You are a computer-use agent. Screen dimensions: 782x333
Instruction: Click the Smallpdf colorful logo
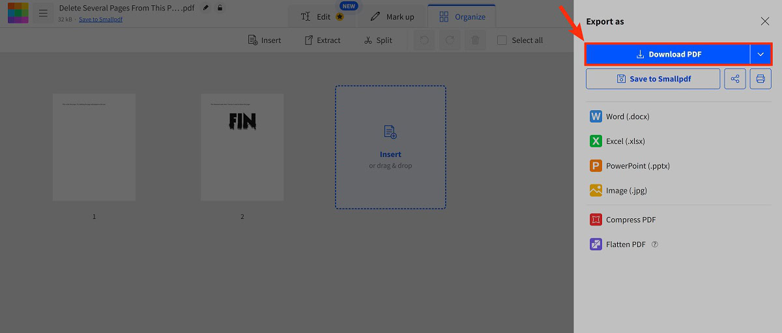pos(18,13)
